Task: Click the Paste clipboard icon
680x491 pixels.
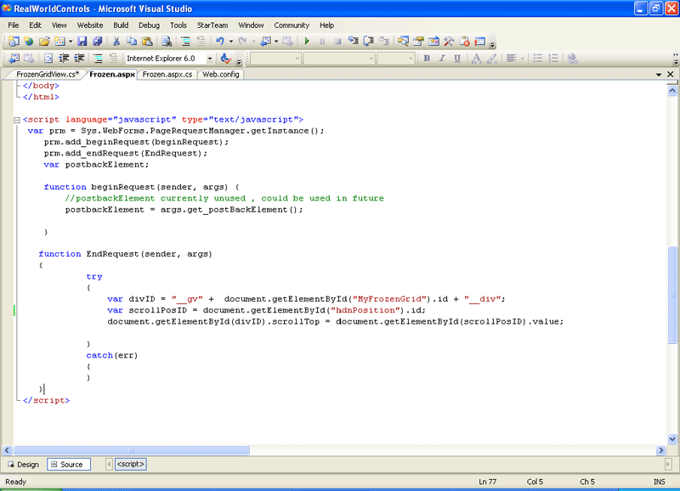Action: tap(147, 42)
